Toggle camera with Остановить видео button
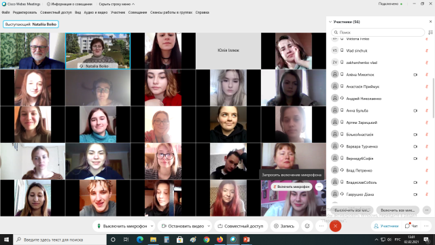The height and width of the screenshot is (245, 435). point(183,226)
